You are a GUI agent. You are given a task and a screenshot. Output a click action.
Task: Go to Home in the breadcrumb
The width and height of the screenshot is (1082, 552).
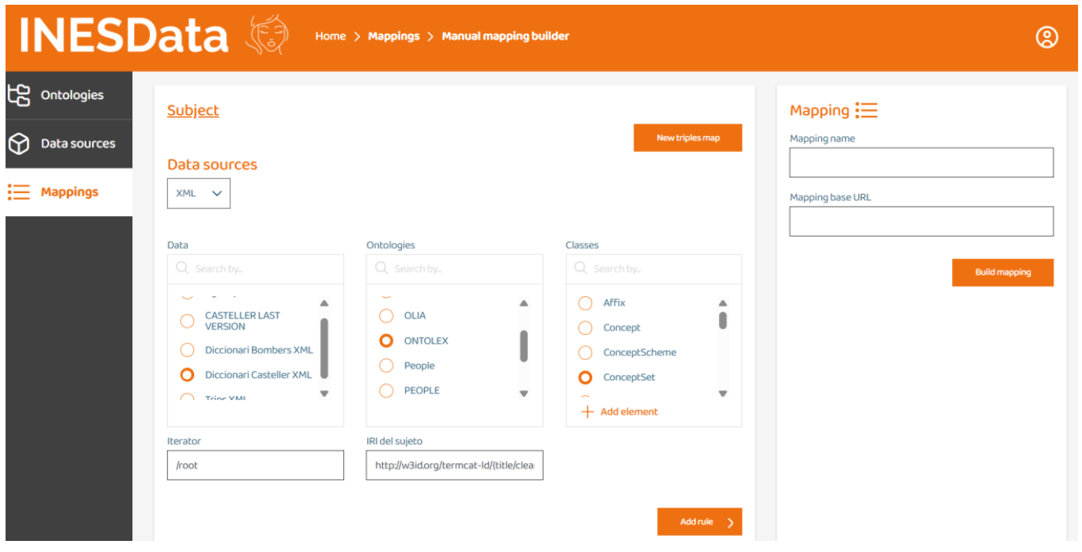pos(331,36)
